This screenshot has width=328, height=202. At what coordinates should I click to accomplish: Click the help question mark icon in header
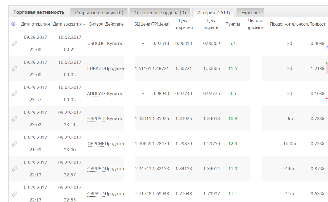coord(13,24)
